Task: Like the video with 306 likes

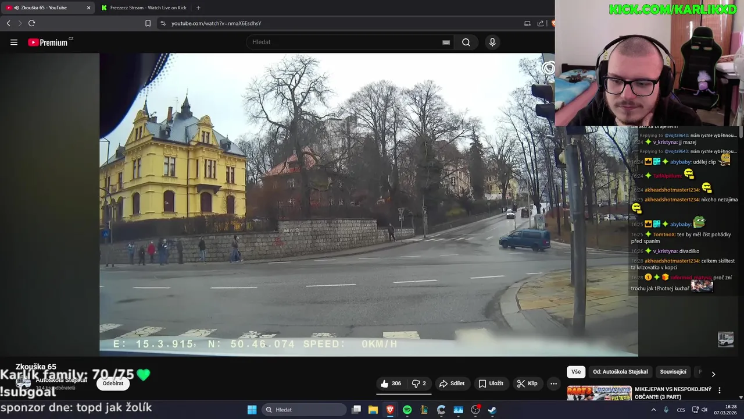Action: pyautogui.click(x=391, y=384)
